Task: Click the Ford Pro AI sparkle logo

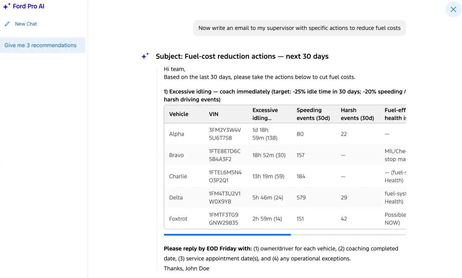Action: [6, 6]
